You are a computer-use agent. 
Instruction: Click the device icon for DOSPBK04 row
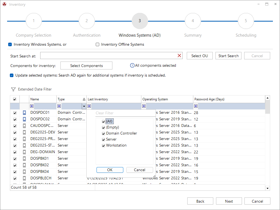coord(24,172)
